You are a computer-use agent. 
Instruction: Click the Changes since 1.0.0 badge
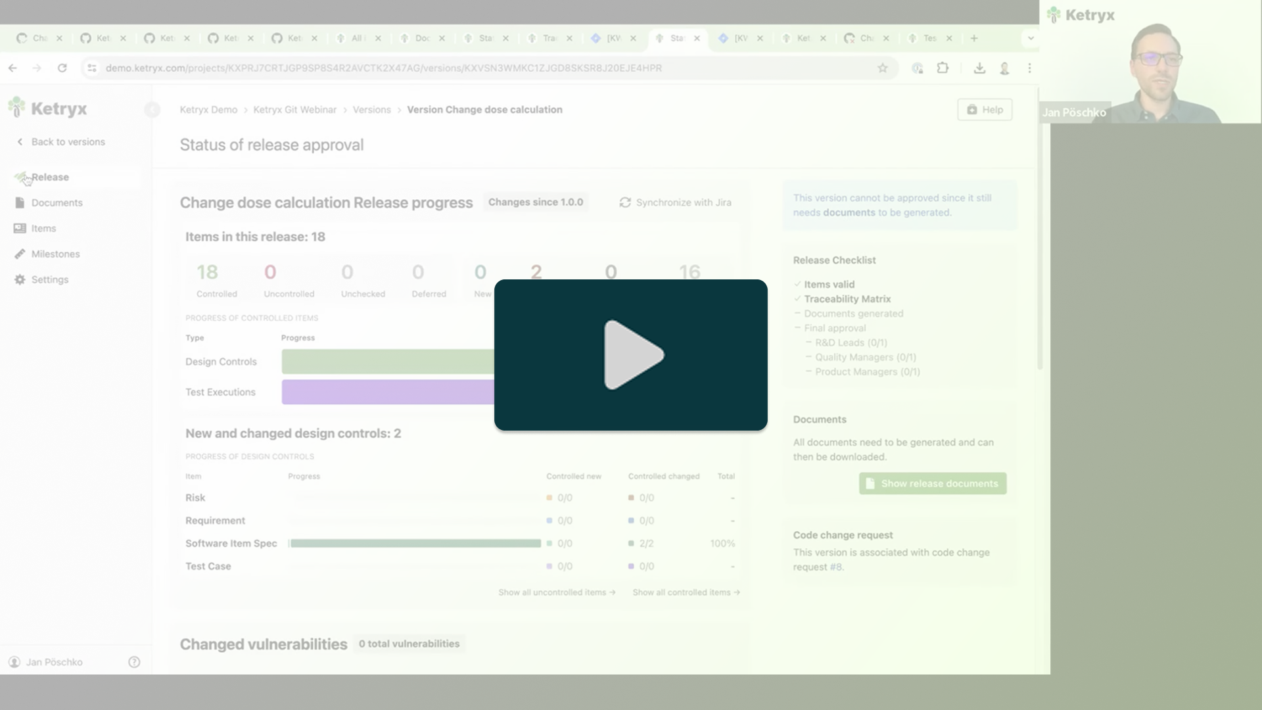536,202
